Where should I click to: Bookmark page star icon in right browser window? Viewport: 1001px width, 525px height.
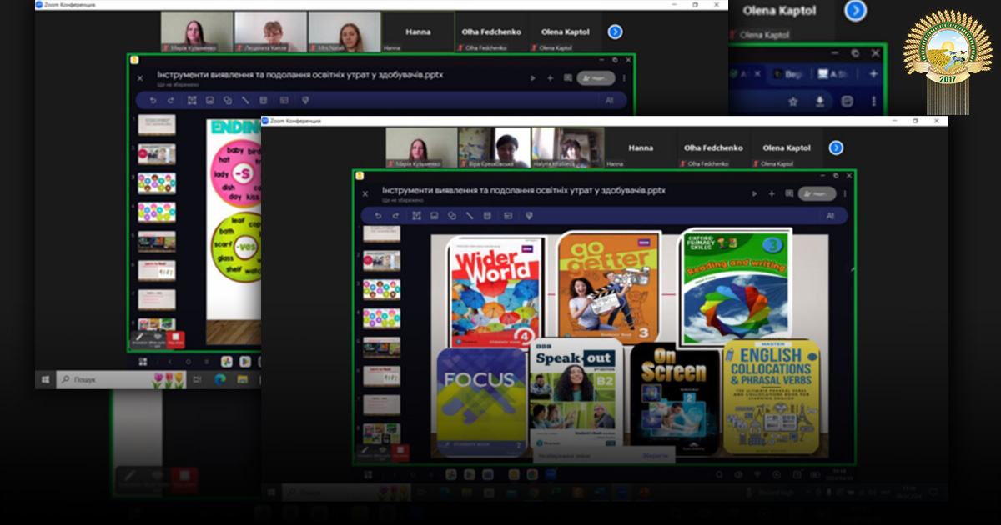793,101
